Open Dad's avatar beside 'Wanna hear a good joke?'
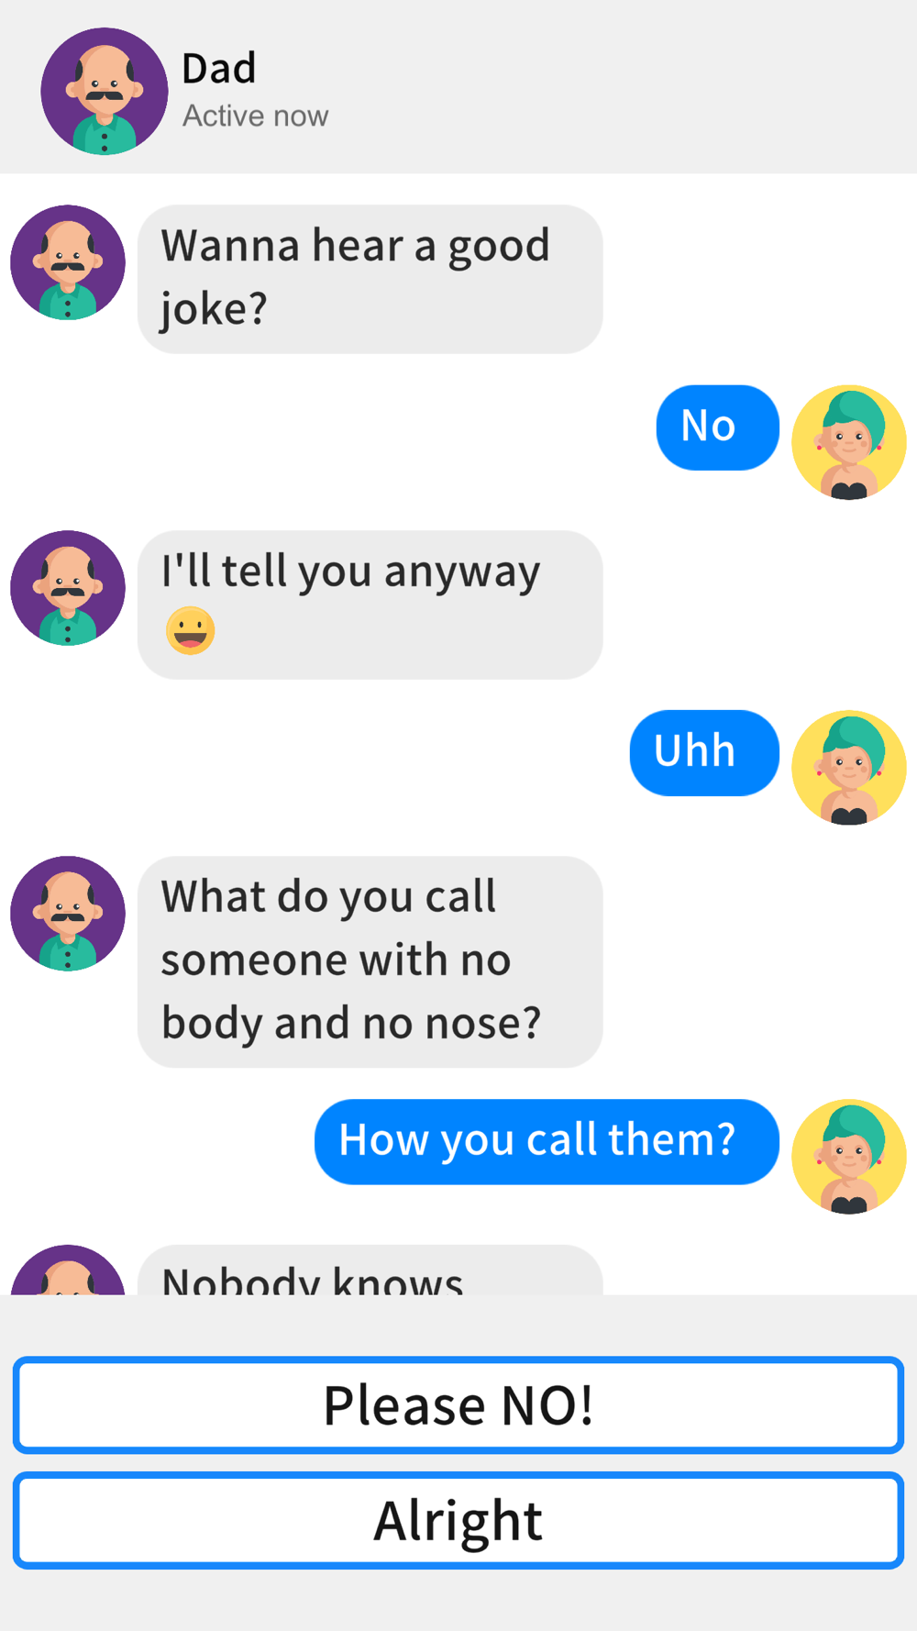917x1631 pixels. point(68,262)
